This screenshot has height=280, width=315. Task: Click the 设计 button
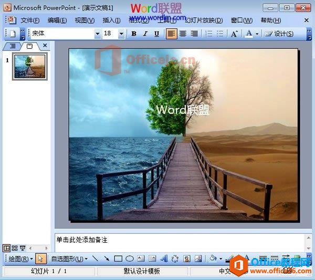coord(279,34)
